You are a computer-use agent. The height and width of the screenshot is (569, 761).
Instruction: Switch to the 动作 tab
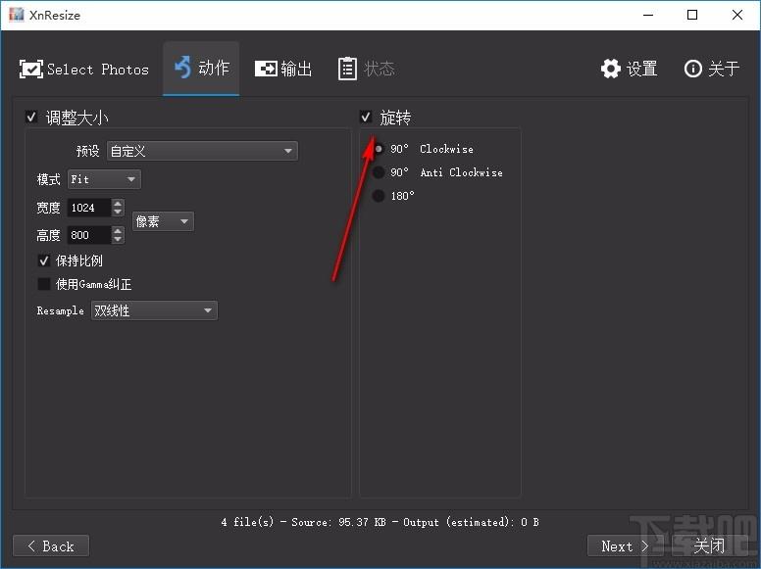[201, 69]
